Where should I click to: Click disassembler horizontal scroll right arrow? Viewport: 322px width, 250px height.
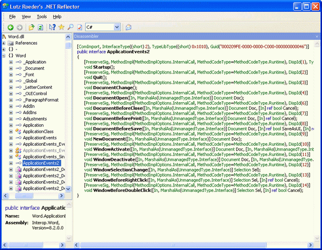pos(310,245)
